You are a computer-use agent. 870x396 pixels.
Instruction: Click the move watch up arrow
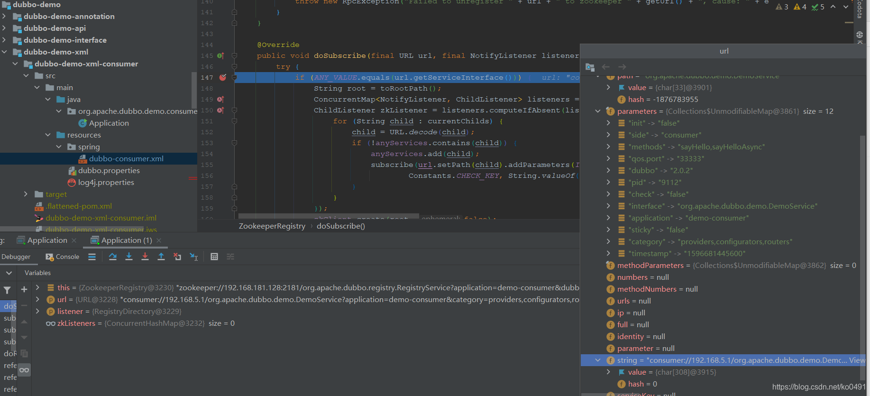point(24,322)
